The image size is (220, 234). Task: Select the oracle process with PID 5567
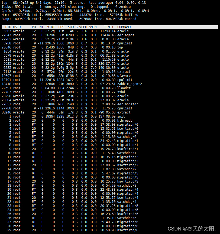[81, 31]
